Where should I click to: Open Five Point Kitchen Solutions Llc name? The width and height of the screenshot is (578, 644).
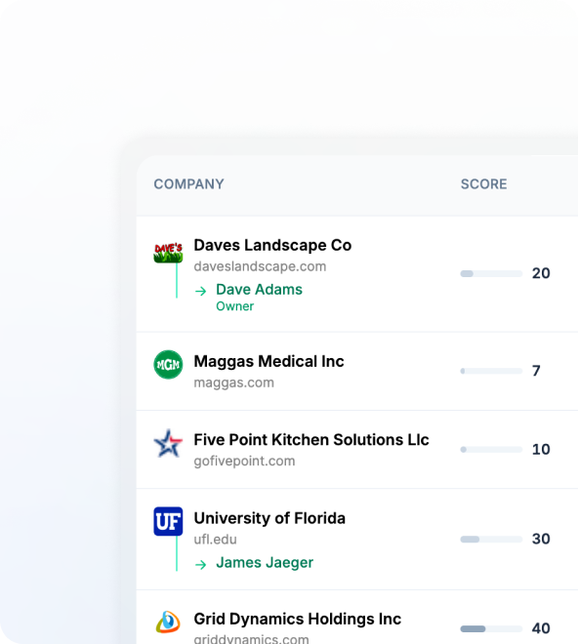click(x=311, y=439)
